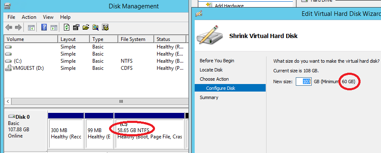Click the magnifying glass toolbar icon
Screen dimensions: 381x153
96,27
